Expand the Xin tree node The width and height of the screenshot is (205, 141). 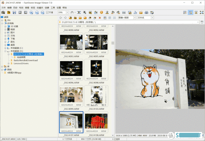tap(2, 20)
